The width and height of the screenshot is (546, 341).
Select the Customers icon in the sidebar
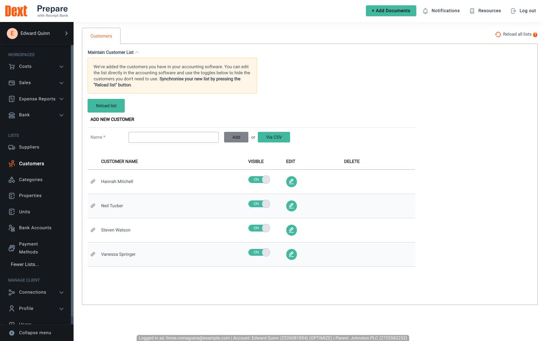tap(12, 164)
